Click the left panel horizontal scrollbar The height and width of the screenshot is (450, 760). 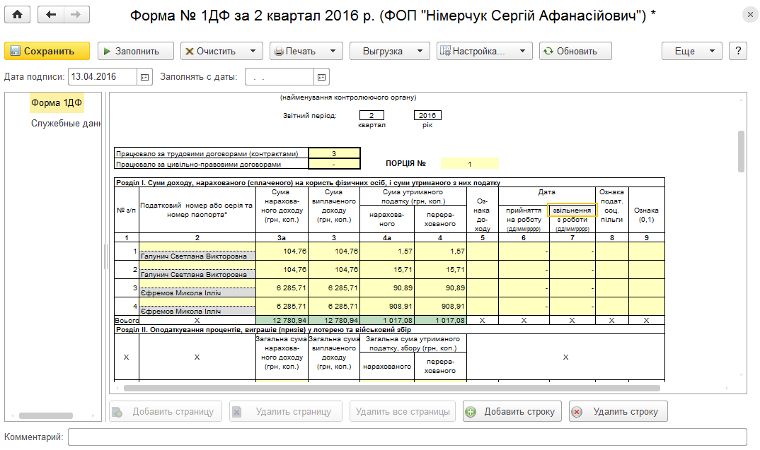46,415
